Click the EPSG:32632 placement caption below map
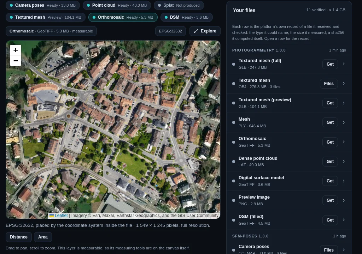 [x=108, y=225]
